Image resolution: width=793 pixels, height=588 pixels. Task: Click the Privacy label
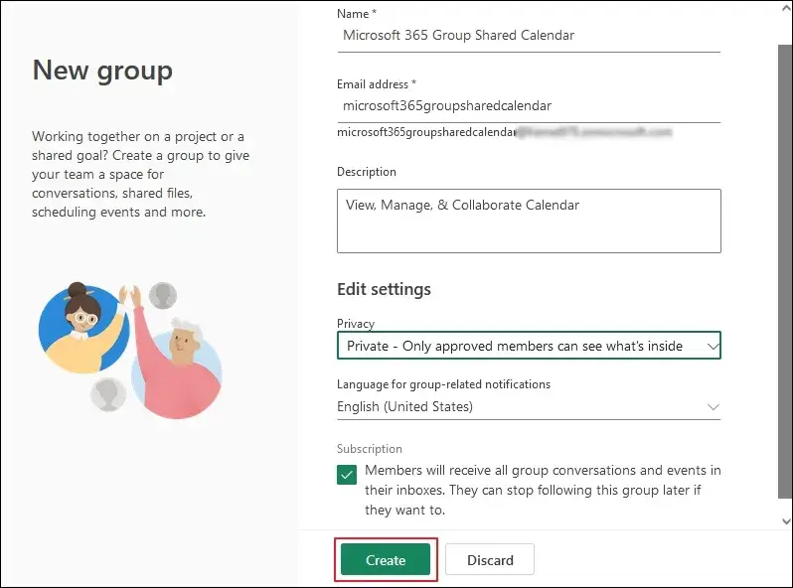click(356, 323)
